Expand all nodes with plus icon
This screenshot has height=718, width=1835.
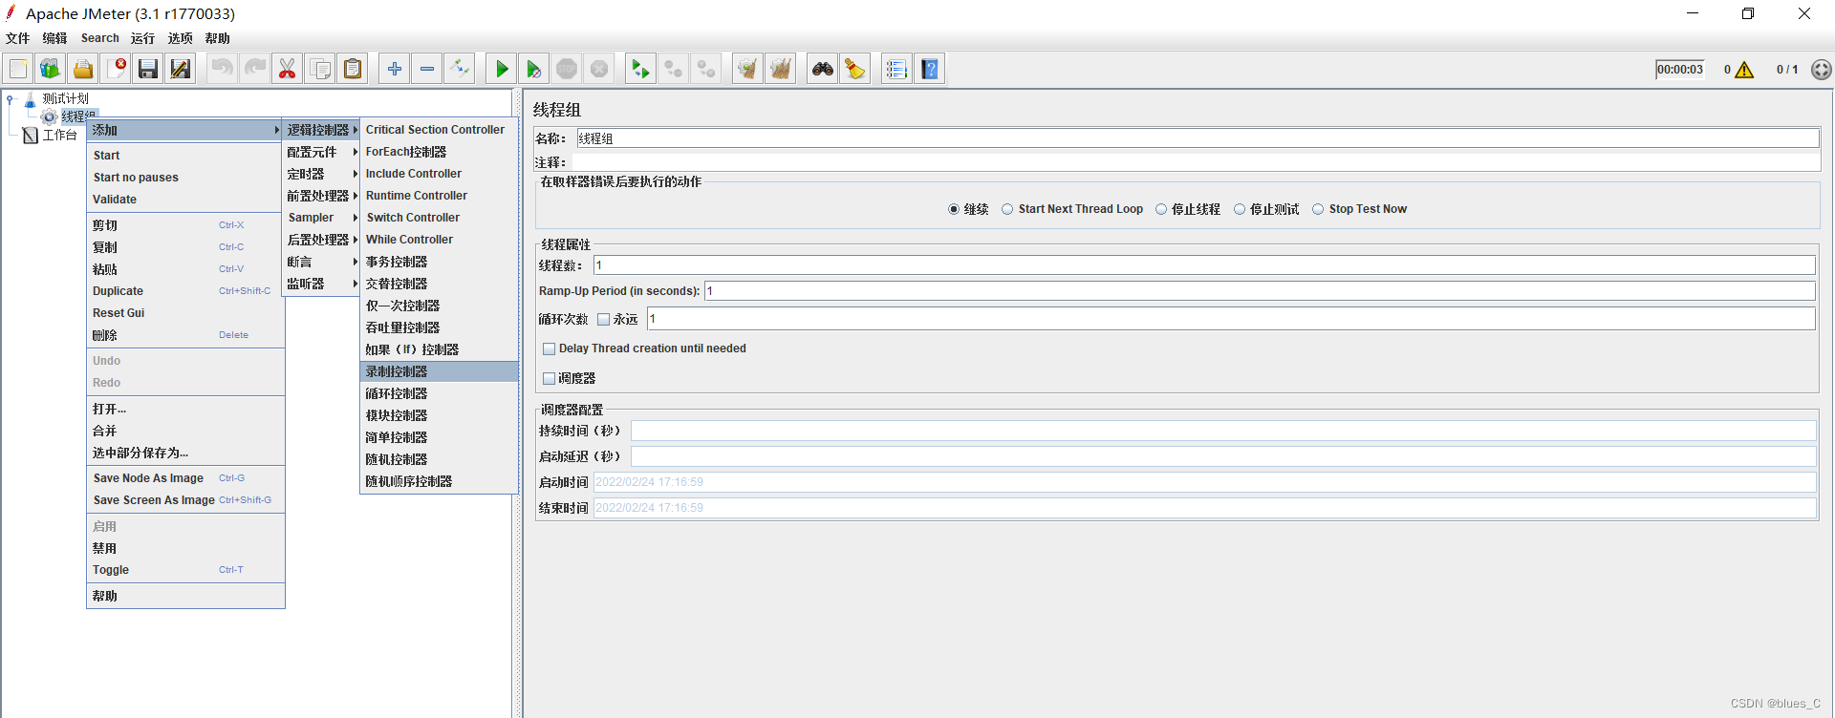(395, 69)
